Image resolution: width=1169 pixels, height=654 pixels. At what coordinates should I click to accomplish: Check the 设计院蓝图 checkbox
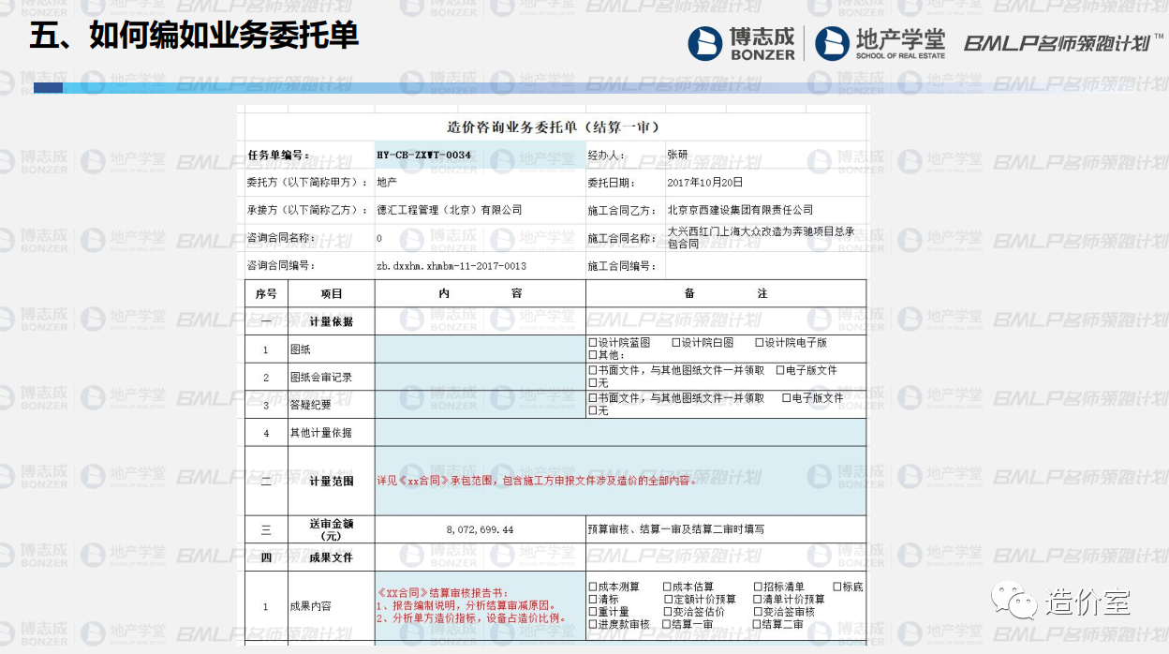coord(593,343)
